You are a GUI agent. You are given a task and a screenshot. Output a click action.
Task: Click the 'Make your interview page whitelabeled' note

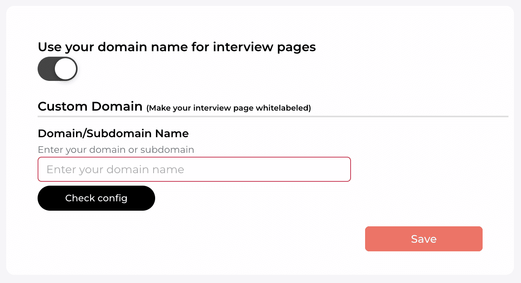(x=229, y=108)
